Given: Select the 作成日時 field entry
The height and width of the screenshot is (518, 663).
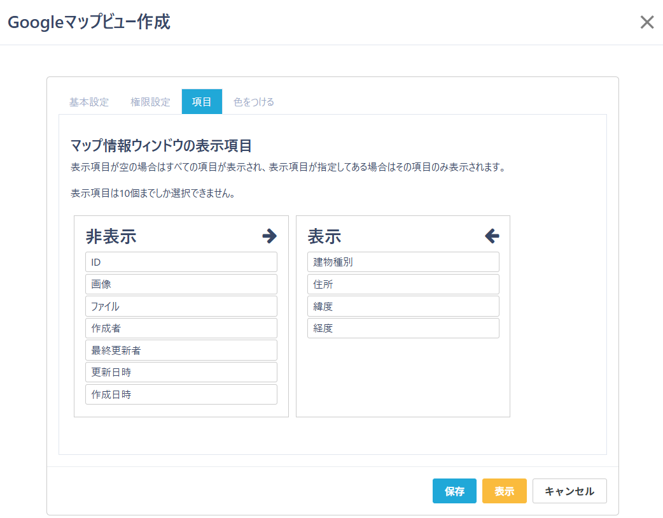Looking at the screenshot, I should (181, 394).
